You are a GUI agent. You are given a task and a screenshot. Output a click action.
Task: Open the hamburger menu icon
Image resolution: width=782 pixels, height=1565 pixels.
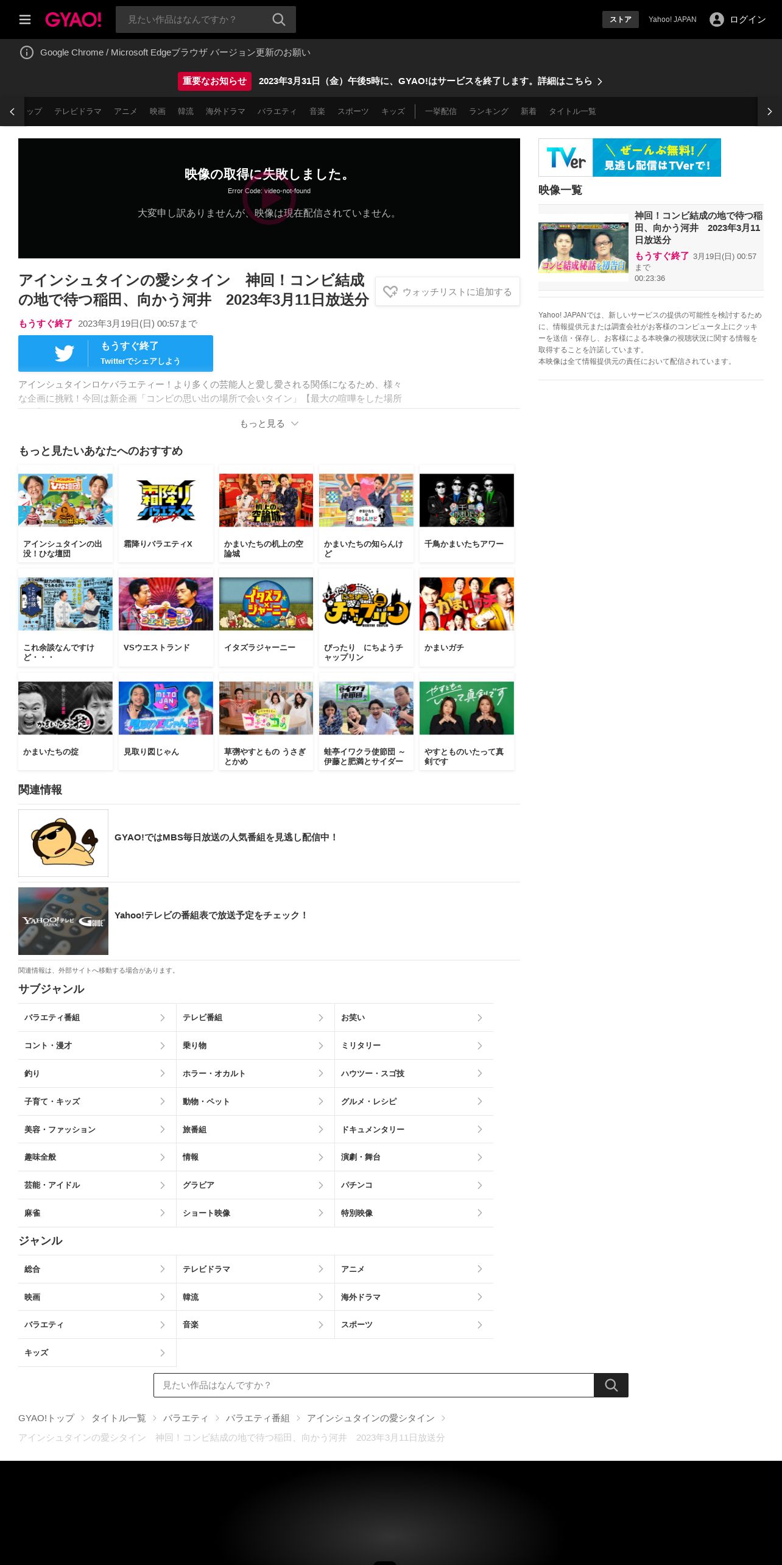point(25,20)
